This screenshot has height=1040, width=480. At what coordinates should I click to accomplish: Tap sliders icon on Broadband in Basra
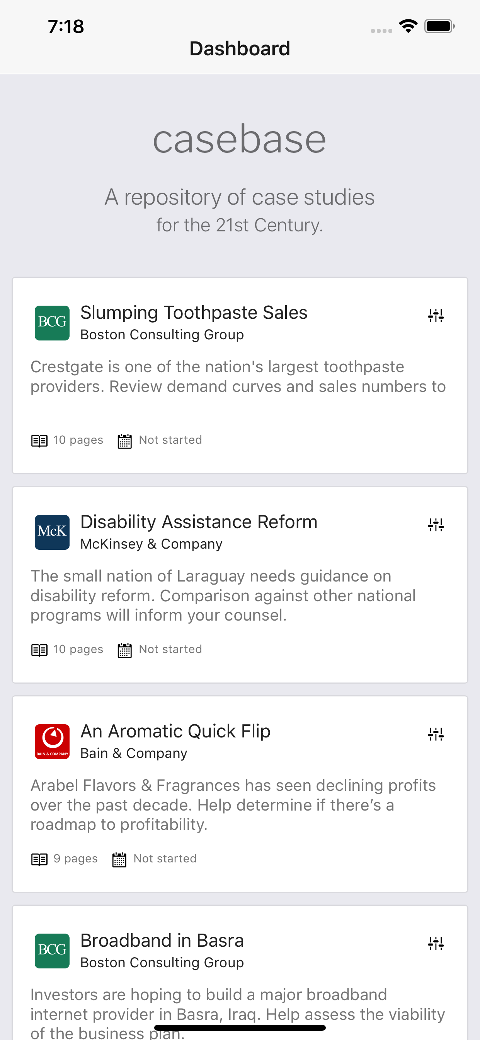coord(436,943)
